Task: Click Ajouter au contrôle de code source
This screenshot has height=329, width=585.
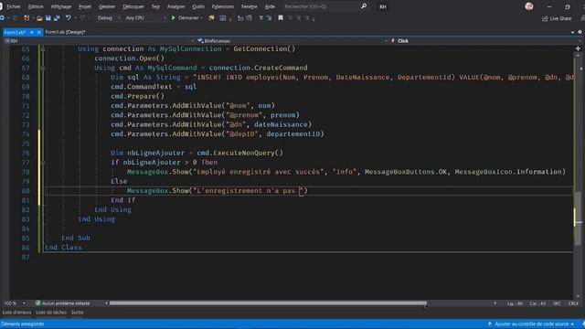Action: (x=530, y=324)
